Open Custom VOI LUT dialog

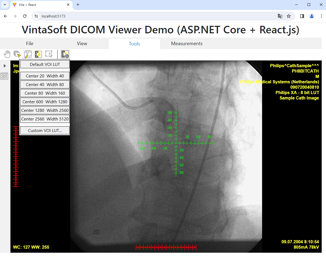(45, 131)
